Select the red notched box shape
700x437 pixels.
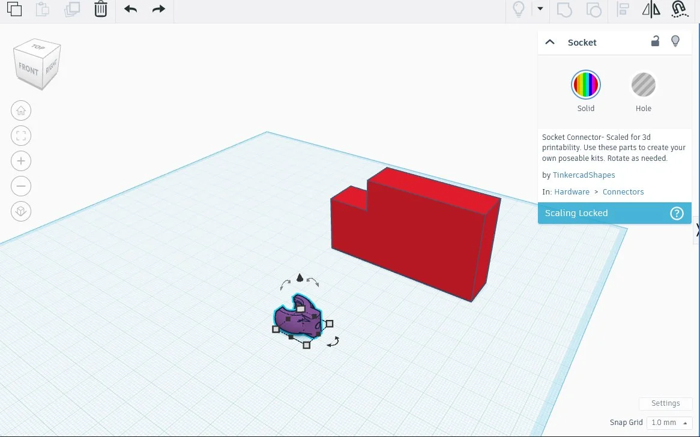415,234
